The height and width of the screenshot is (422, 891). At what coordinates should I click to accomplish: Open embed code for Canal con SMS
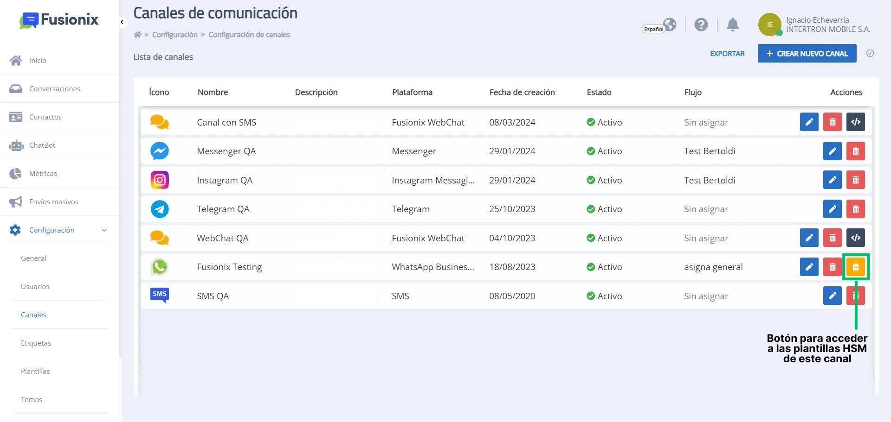coord(855,122)
